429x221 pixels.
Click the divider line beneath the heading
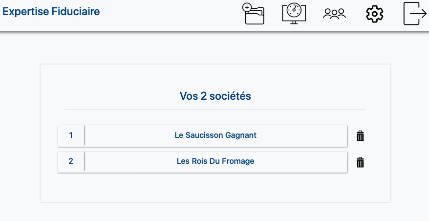pos(215,109)
